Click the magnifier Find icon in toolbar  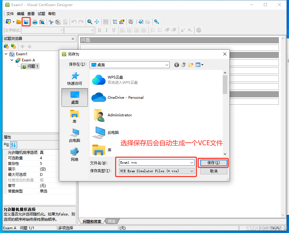tap(90, 22)
